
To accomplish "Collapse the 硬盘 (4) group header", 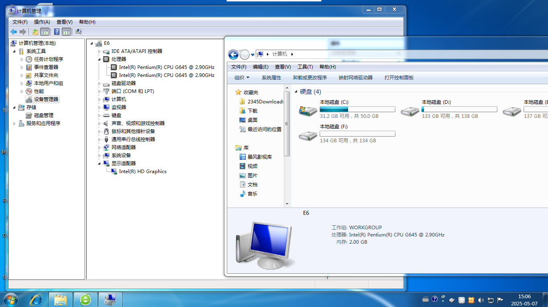I will pos(296,92).
